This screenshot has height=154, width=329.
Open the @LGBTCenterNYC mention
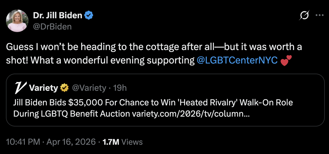click(237, 60)
